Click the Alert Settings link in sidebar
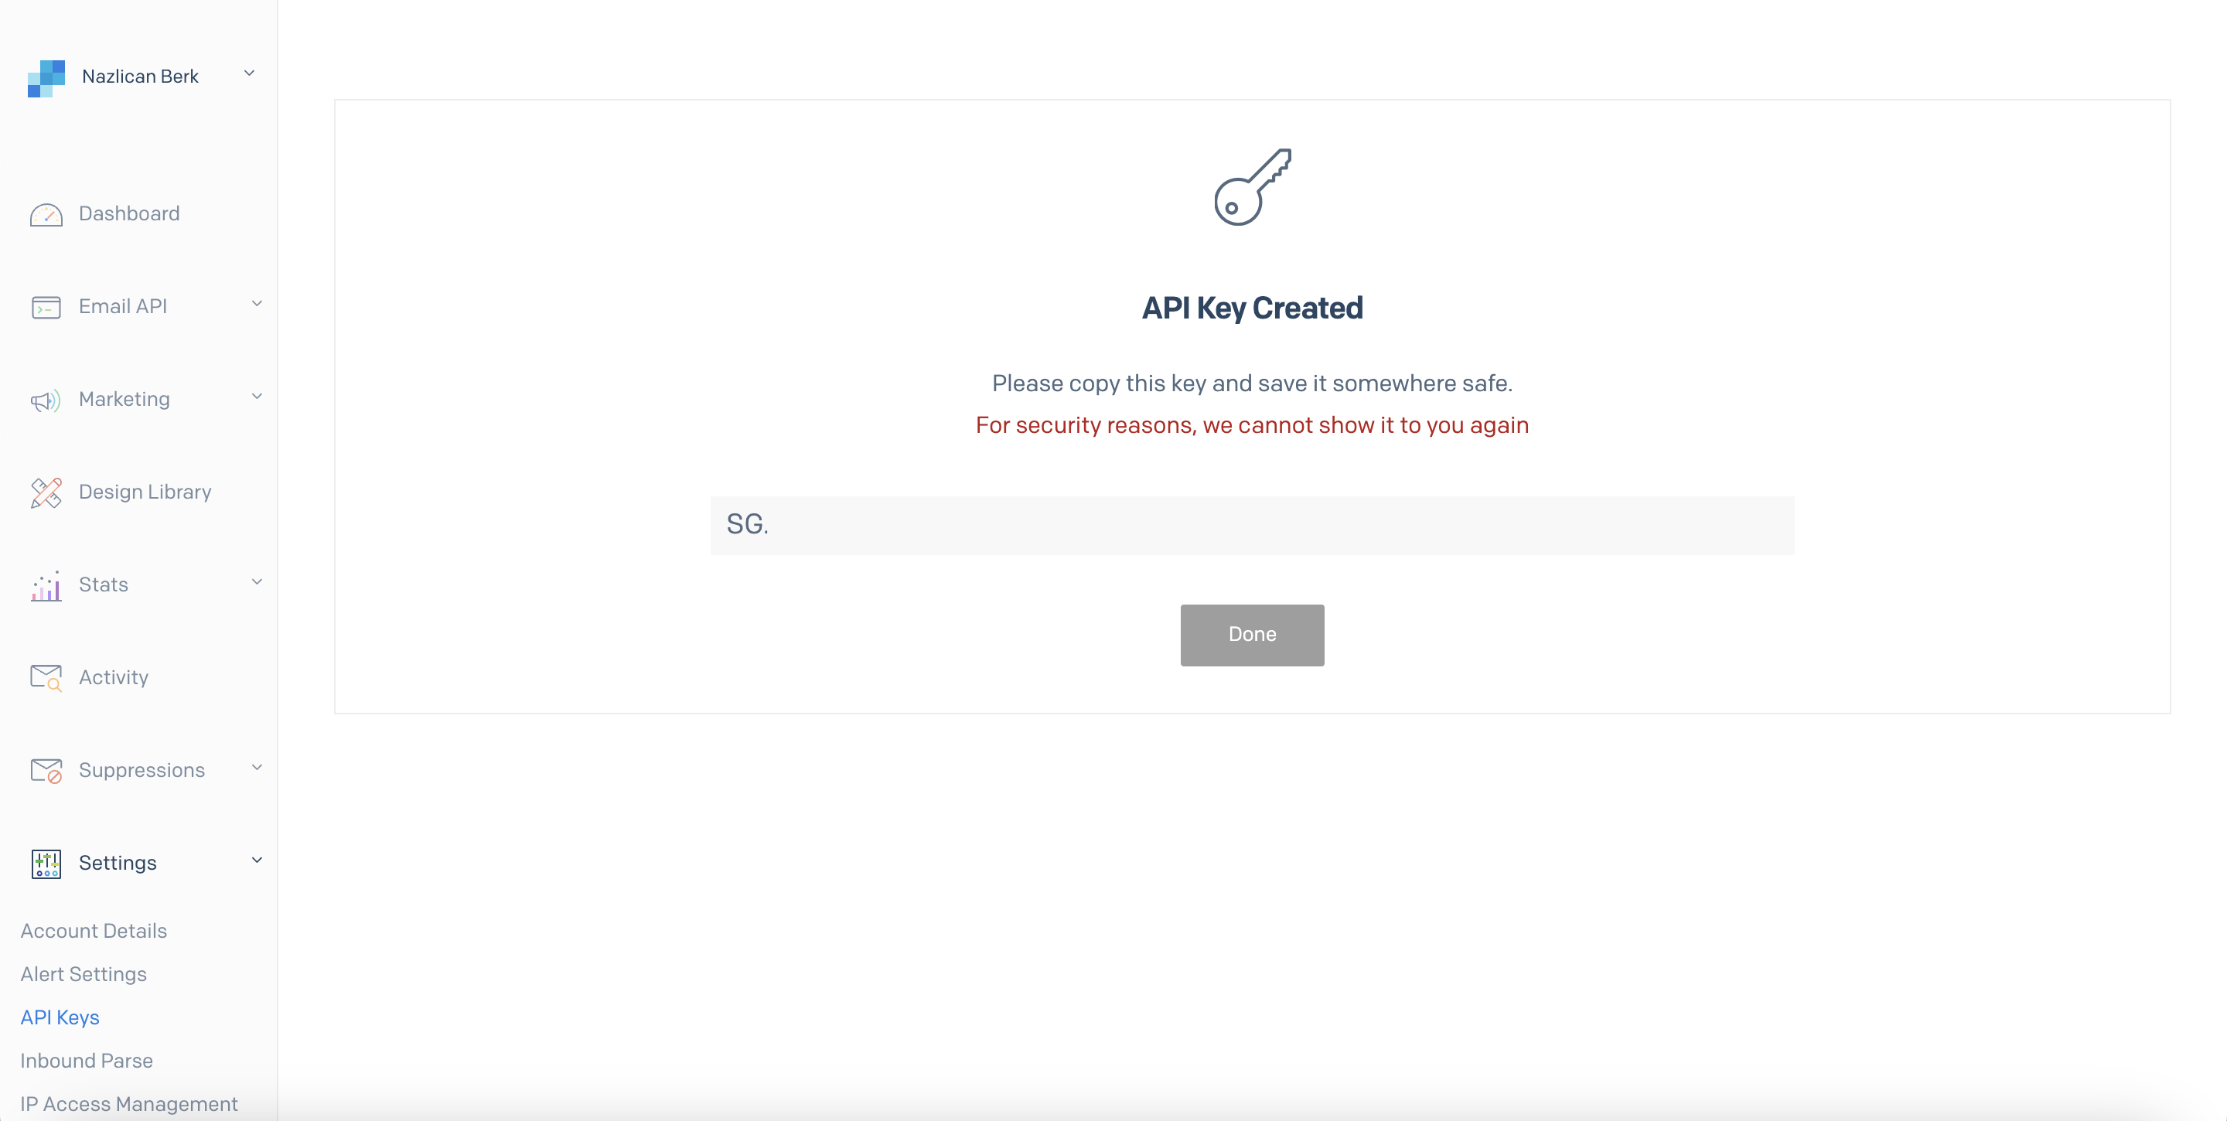 [x=84, y=974]
